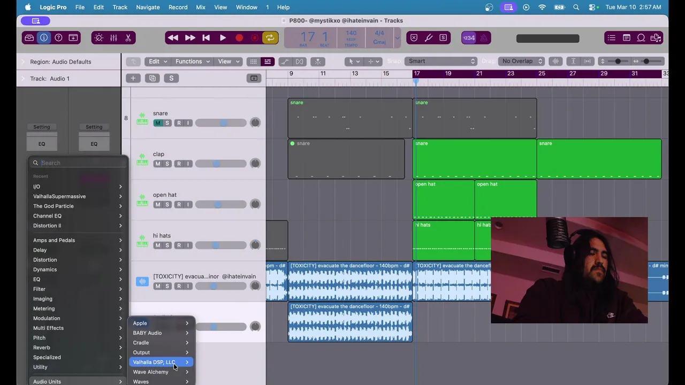Adjust the snare track volume slider

(220, 123)
